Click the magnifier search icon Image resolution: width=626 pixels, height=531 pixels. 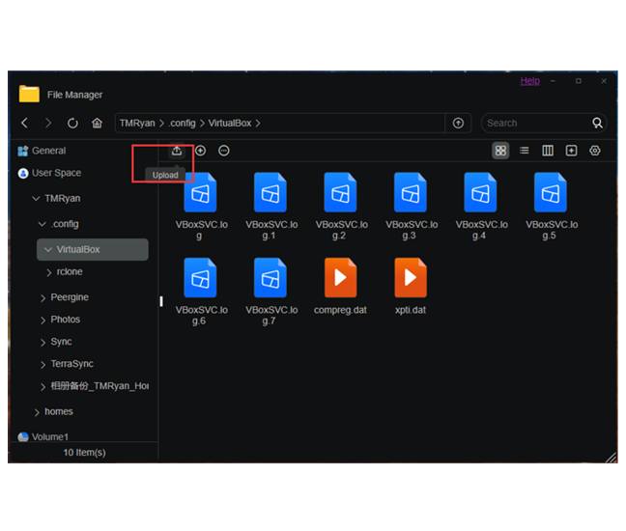tap(597, 124)
